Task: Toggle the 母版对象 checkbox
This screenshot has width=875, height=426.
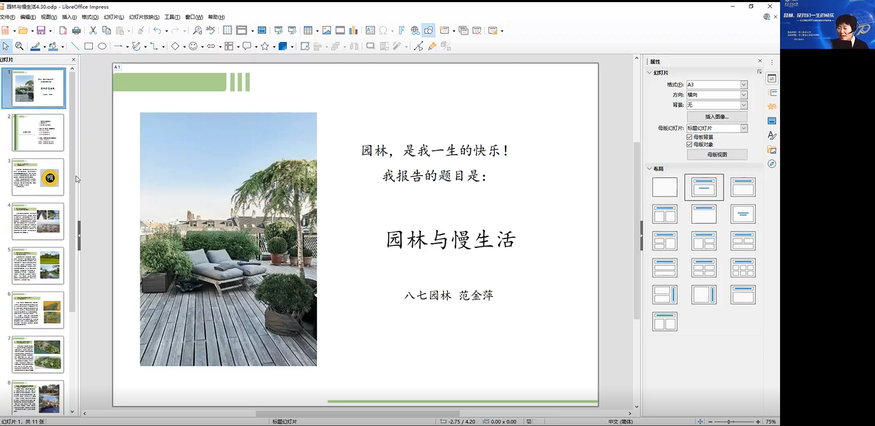Action: [x=690, y=145]
